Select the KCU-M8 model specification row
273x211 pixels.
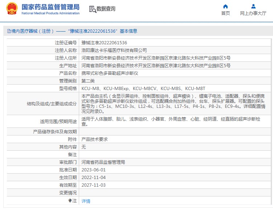click(x=143, y=89)
